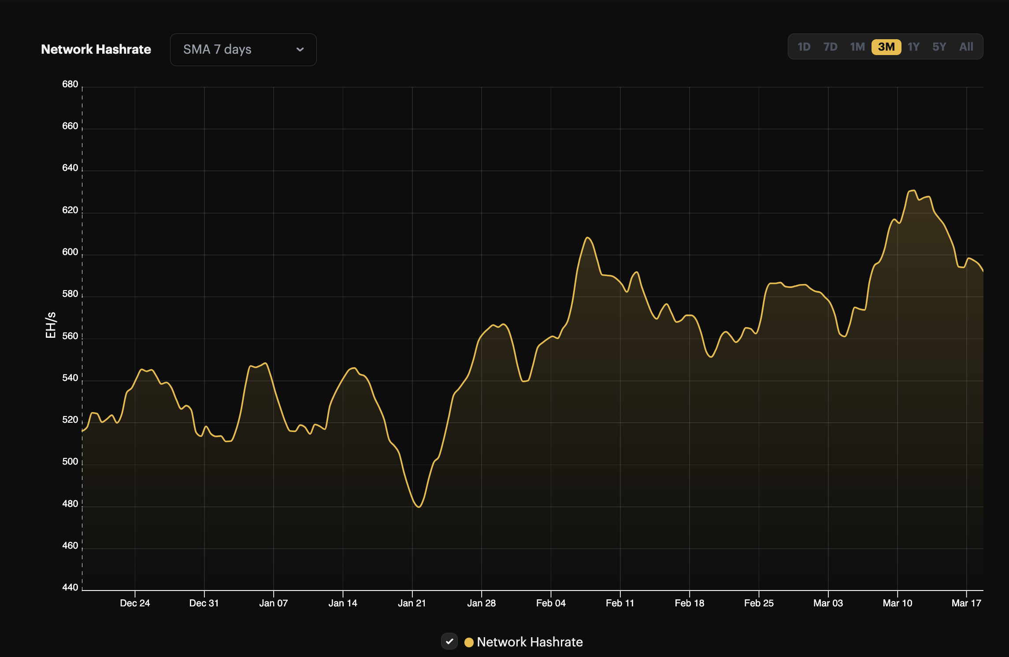Screen dimensions: 1009x657
Task: View the 5Y historical data
Action: pyautogui.click(x=939, y=47)
